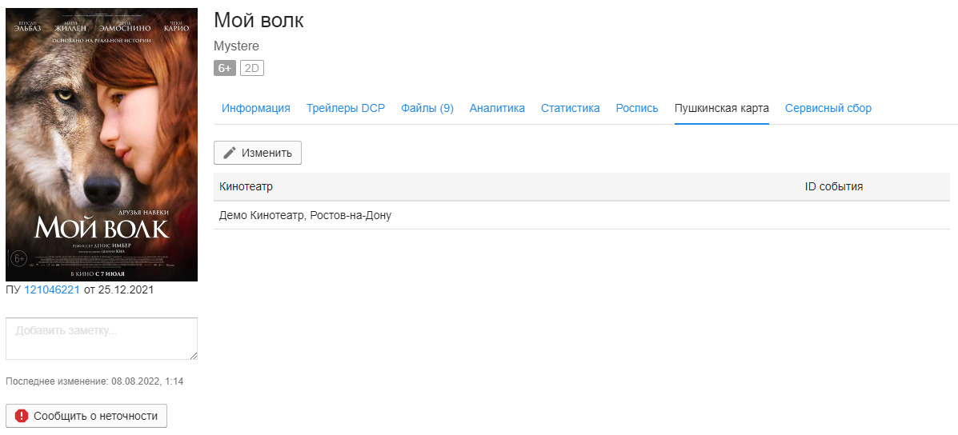The image size is (958, 435).
Task: Click the Mystere original title
Action: click(236, 46)
